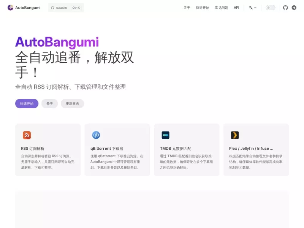Viewport: 304px width, 228px height.
Task: Click the language chevron arrow
Action: [x=255, y=8]
